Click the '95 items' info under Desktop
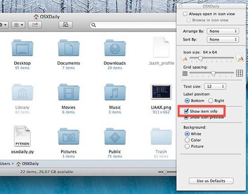This screenshot has width=248, height=194. pos(22,68)
